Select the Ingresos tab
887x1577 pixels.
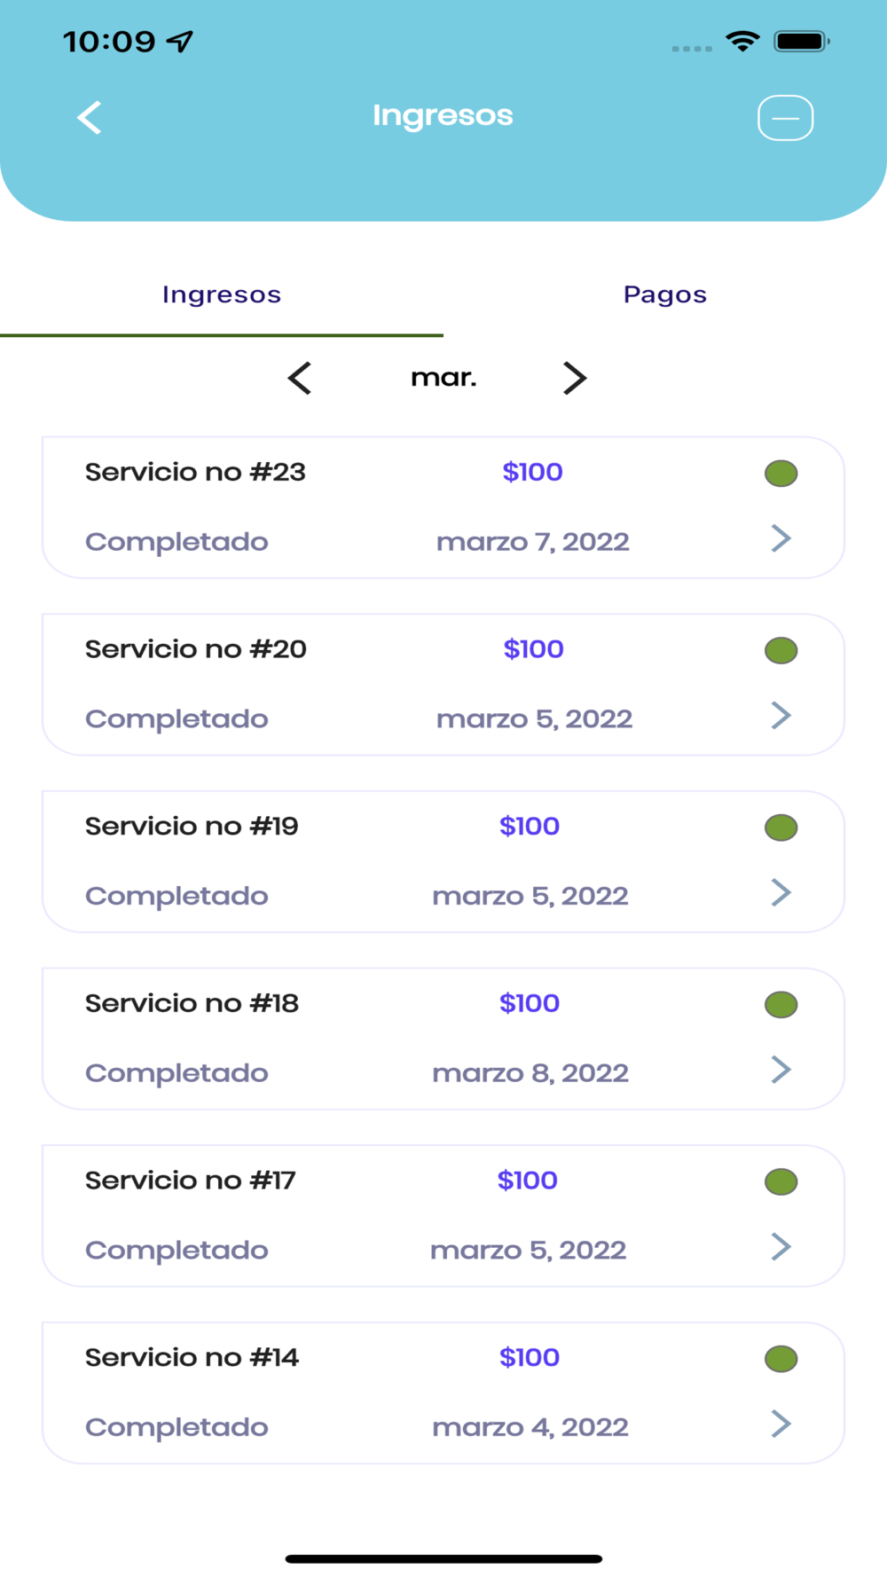click(222, 294)
